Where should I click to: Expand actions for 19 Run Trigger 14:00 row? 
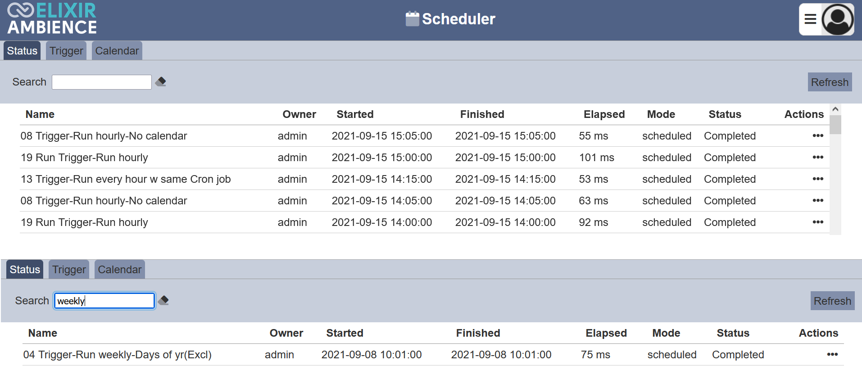[818, 222]
